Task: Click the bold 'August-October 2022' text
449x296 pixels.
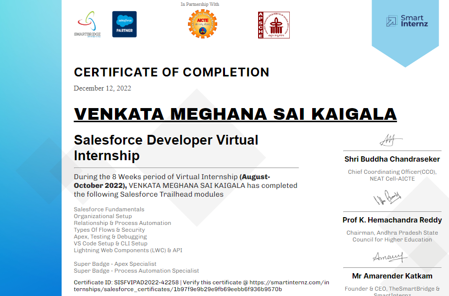Action: (x=172, y=181)
